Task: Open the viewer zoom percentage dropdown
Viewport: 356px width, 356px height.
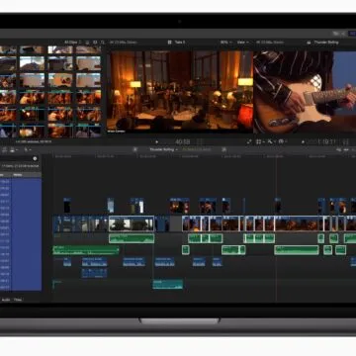Action: 225,43
